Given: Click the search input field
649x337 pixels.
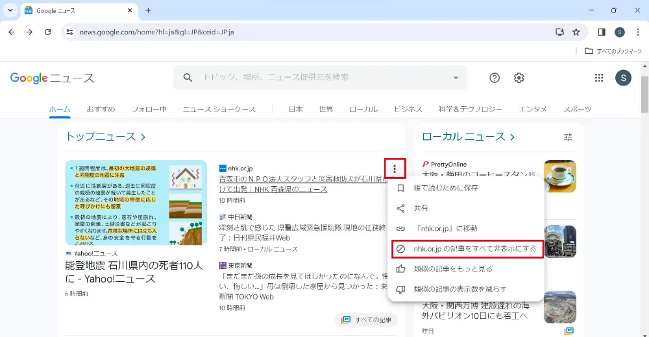Looking at the screenshot, I should pos(321,77).
